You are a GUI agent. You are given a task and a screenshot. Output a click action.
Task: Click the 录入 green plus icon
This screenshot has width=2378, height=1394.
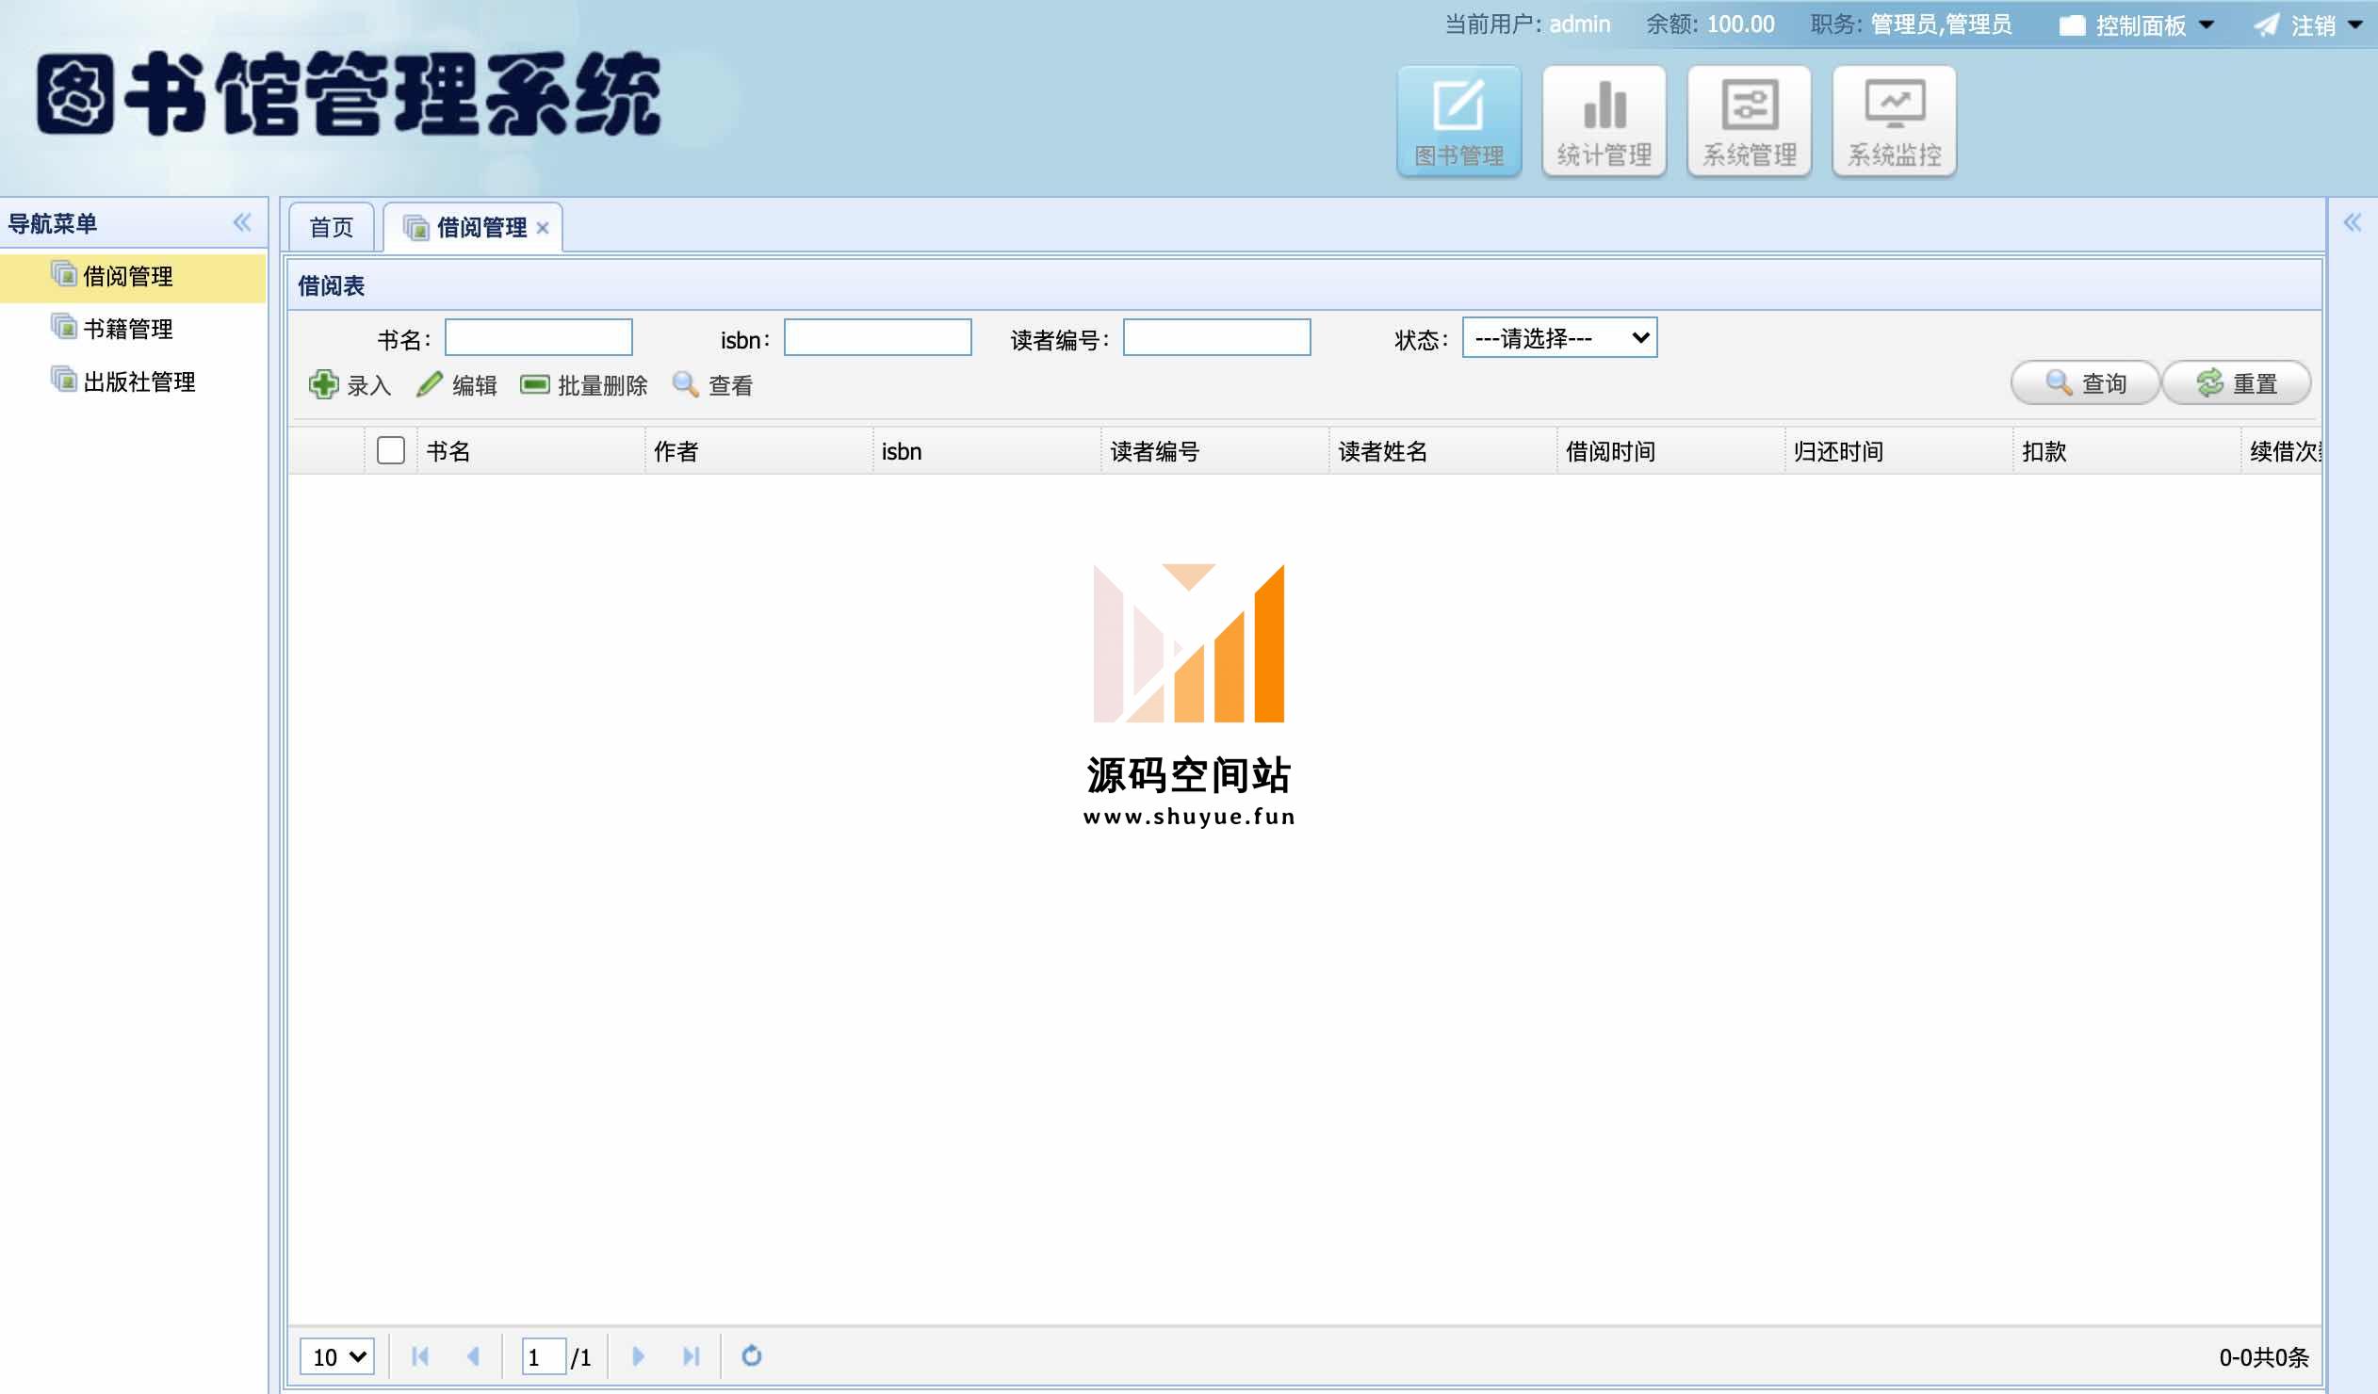pyautogui.click(x=324, y=385)
